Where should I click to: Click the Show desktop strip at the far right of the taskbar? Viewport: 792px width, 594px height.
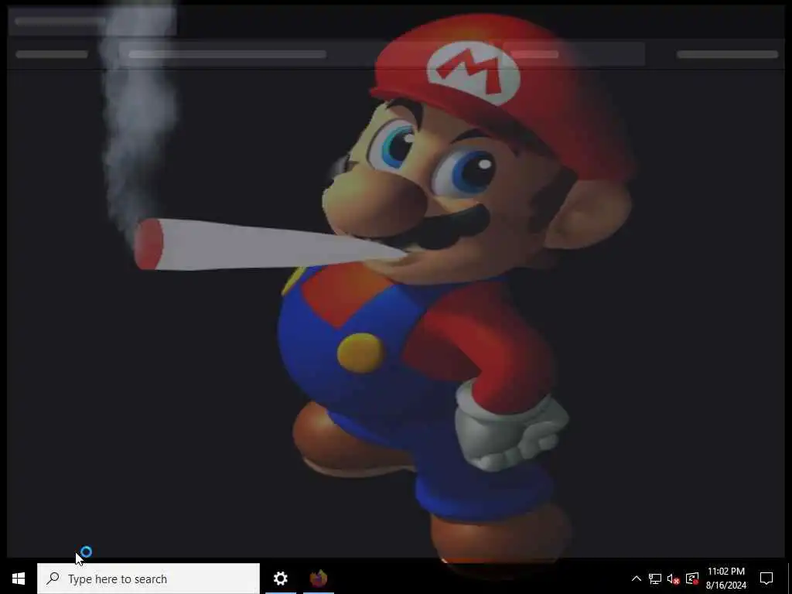pyautogui.click(x=790, y=579)
